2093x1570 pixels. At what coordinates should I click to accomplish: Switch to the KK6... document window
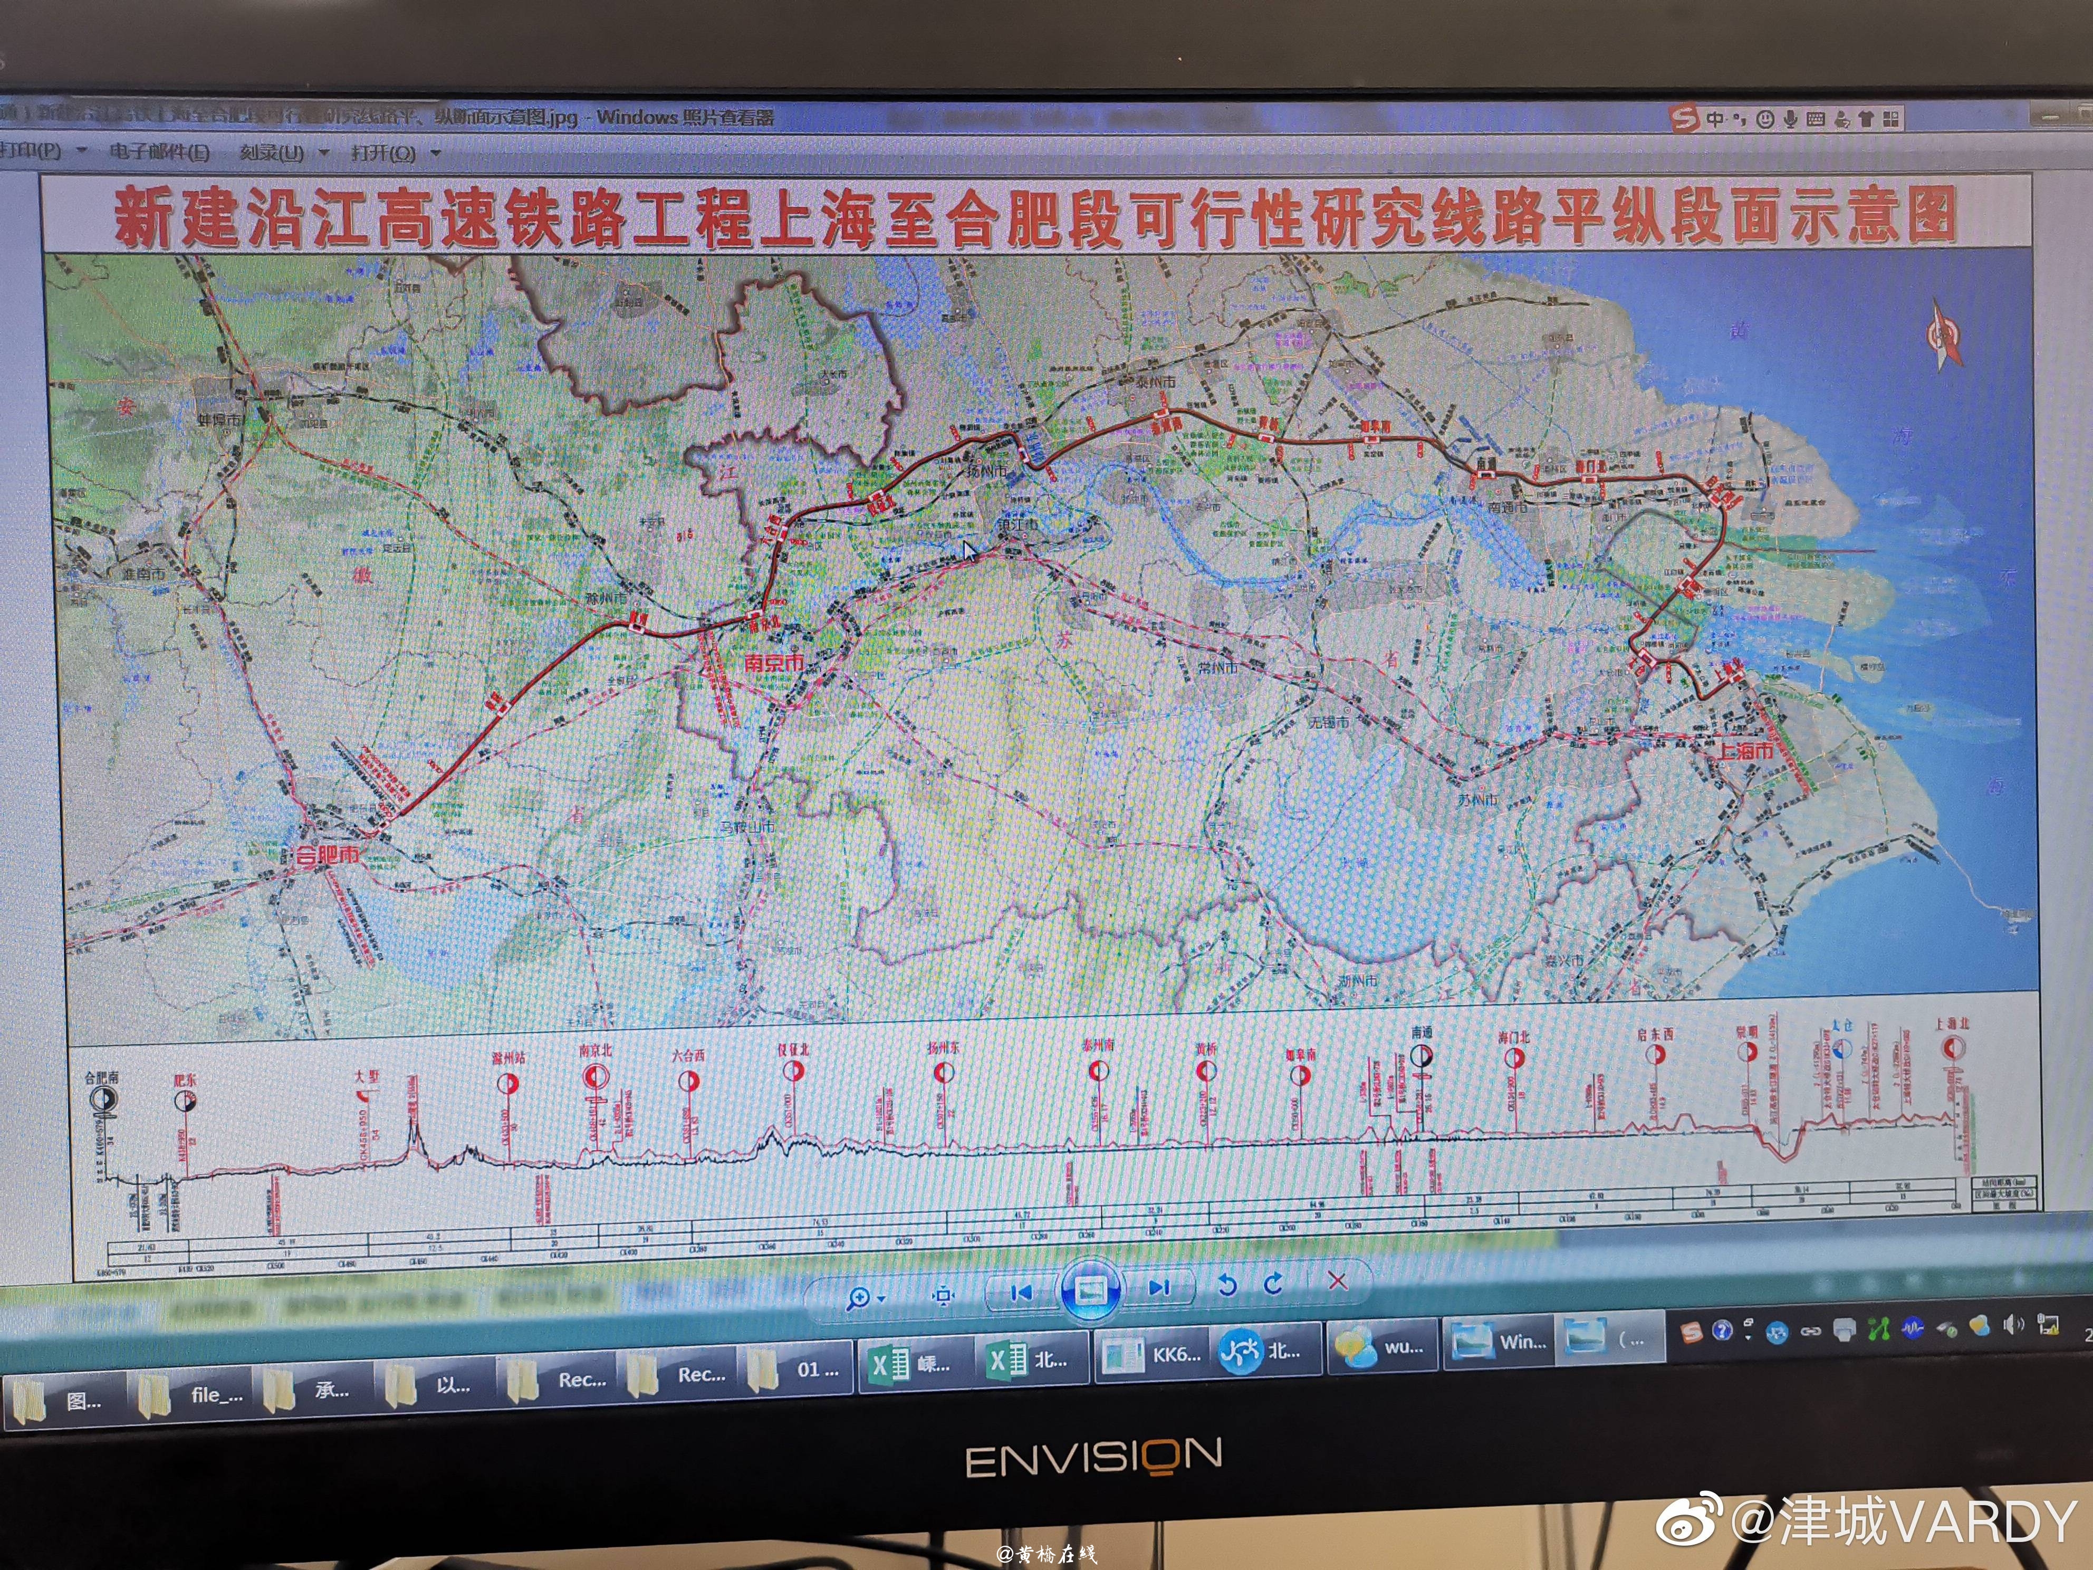tap(1151, 1355)
